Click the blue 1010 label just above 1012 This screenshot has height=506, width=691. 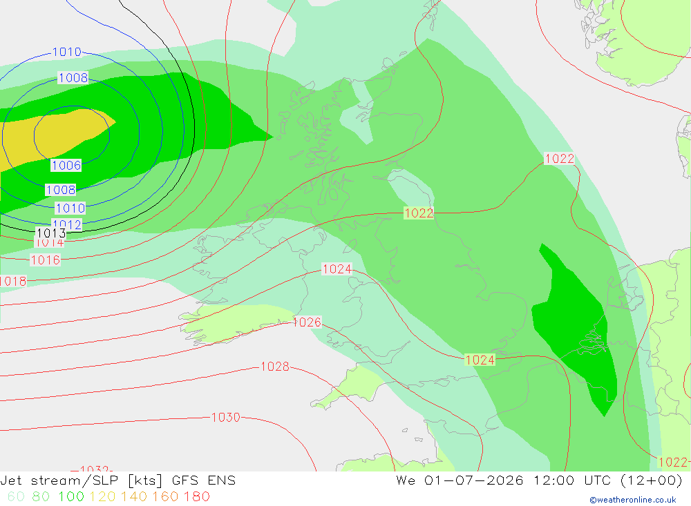[x=70, y=208]
